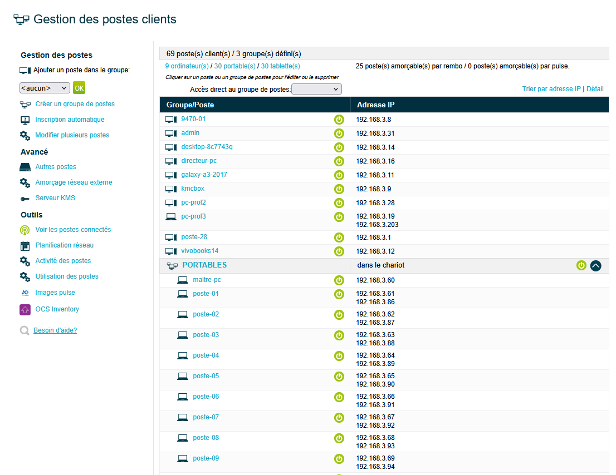Filter by '30 portable(s)' link
The image size is (616, 475).
point(234,66)
